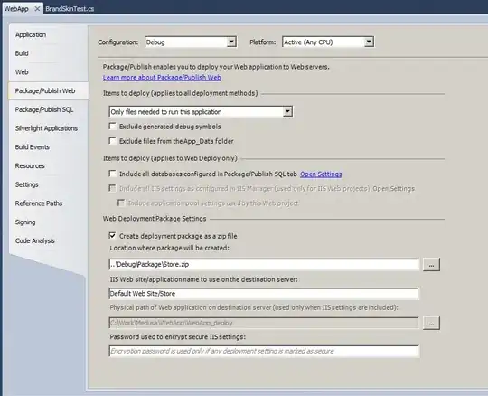
Task: Follow the Learn more about Package/Publish Web link
Action: (162, 77)
